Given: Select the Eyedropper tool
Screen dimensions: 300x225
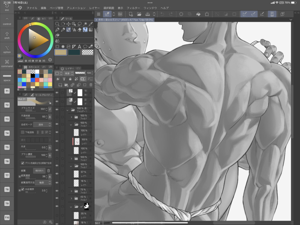Looking at the screenshot, I should (91, 24).
